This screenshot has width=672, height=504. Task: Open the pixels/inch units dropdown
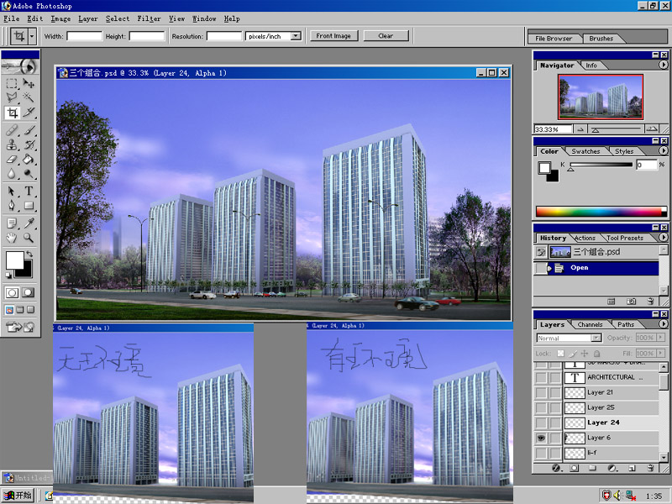pos(297,36)
